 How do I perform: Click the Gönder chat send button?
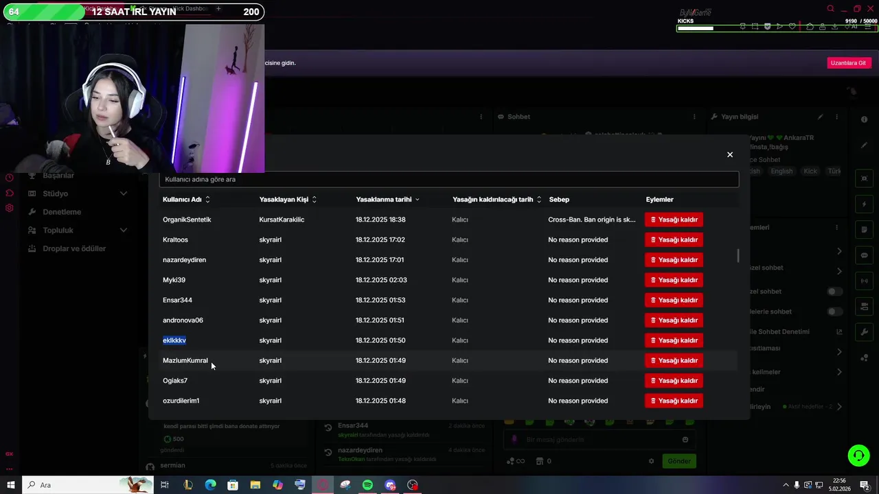[679, 461]
